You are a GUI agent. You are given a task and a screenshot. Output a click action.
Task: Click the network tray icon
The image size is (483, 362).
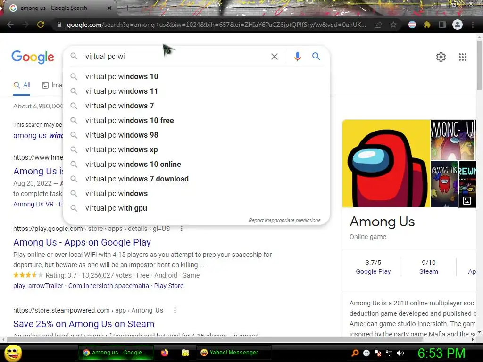point(389,353)
